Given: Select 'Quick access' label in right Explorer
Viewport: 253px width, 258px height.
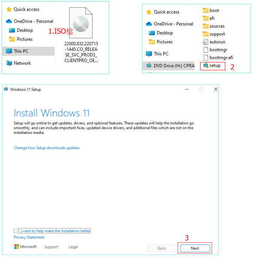Looking at the screenshot, I should point(167,12).
